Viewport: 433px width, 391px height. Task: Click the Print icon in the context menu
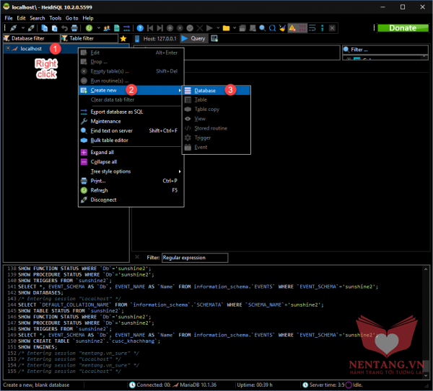(x=84, y=181)
